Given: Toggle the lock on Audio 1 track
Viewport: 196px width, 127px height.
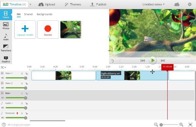Looking at the screenshot, I should pos(26,103).
